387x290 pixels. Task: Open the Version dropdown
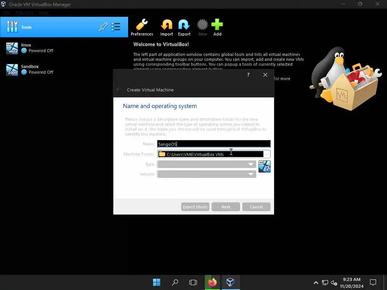click(206, 174)
